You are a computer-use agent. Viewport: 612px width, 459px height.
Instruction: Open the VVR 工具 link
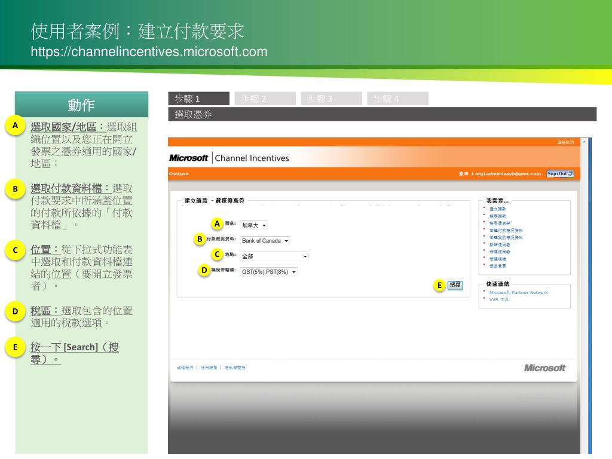[x=499, y=300]
